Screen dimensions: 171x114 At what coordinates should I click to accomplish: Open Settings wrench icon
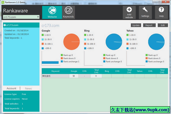tap(145, 10)
